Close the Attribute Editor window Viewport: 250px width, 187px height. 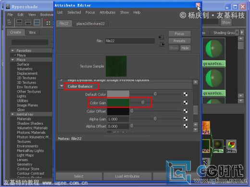(x=198, y=5)
